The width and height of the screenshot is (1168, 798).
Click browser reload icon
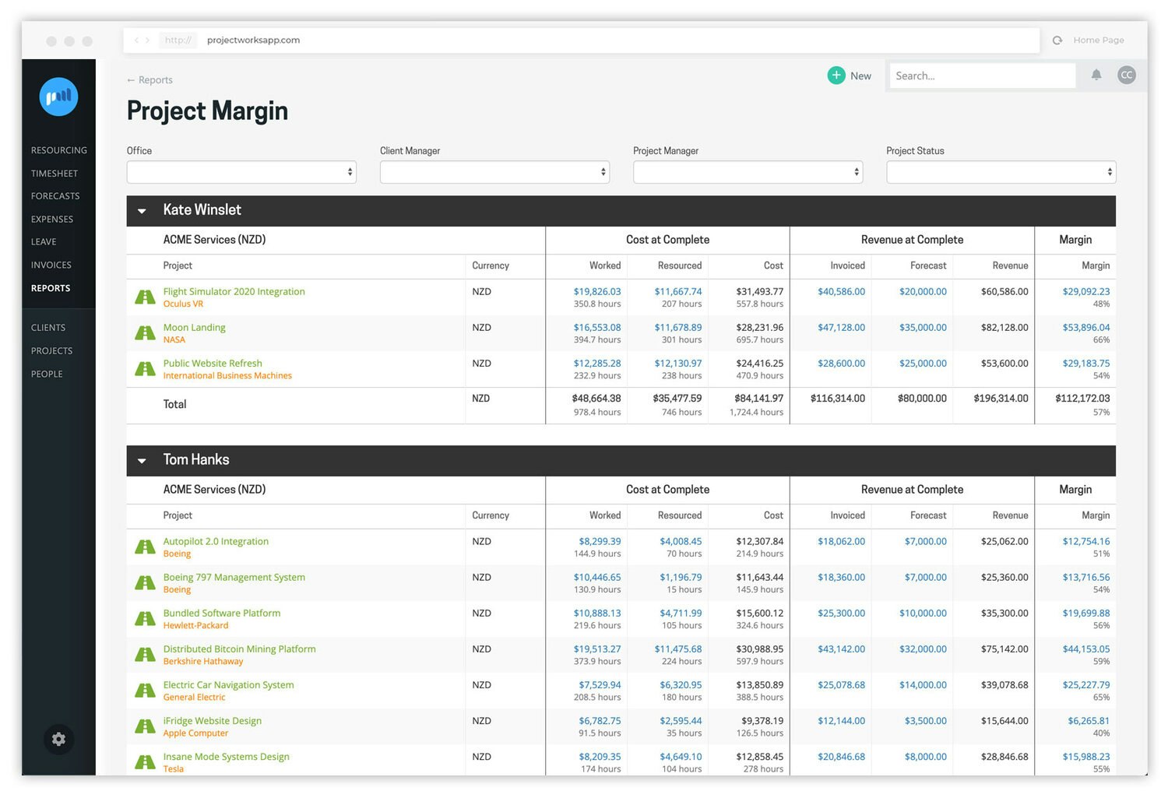click(x=1057, y=40)
